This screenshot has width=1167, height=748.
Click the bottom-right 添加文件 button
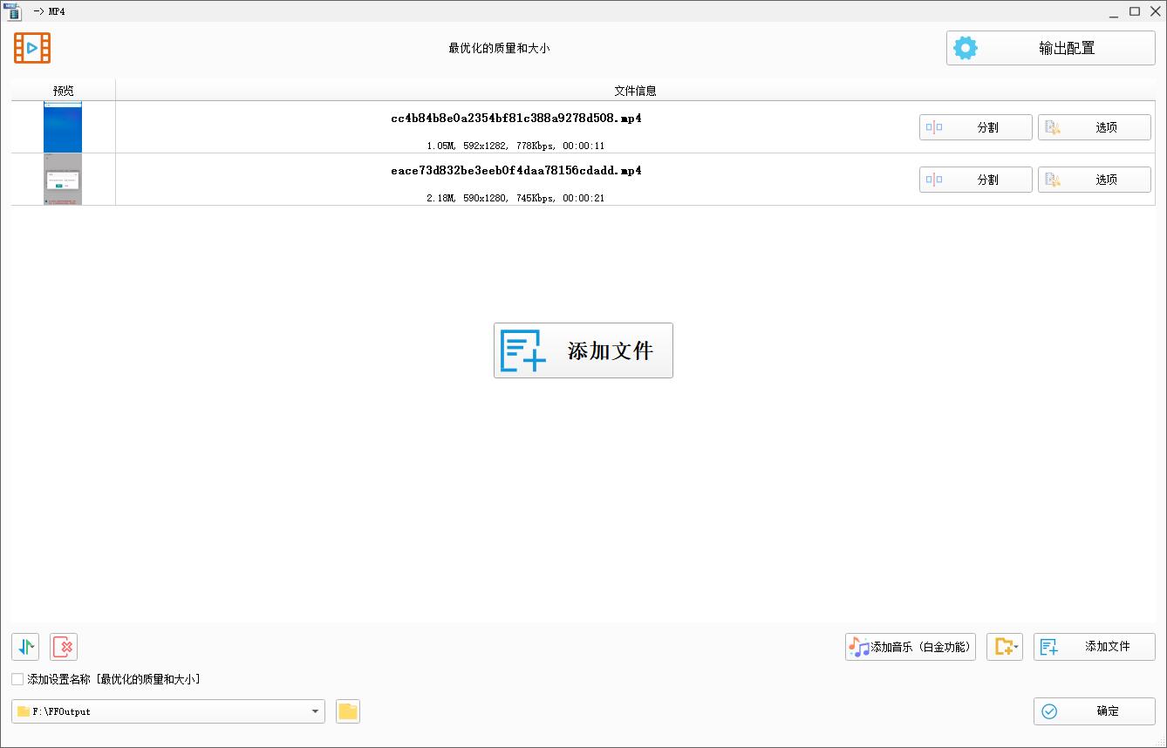pyautogui.click(x=1094, y=647)
